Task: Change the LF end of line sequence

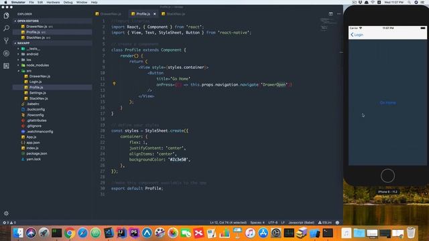Action: [x=283, y=222]
